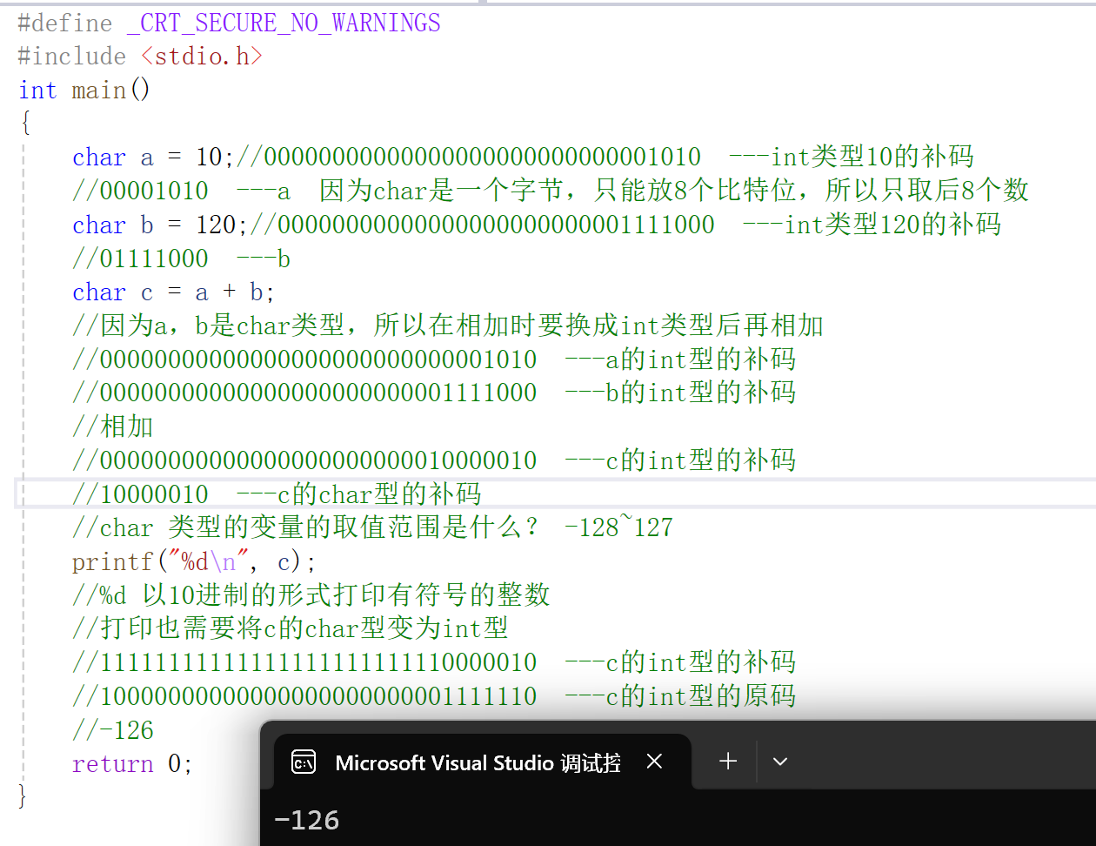
Task: Click the line char a = 10;
Action: 154,157
